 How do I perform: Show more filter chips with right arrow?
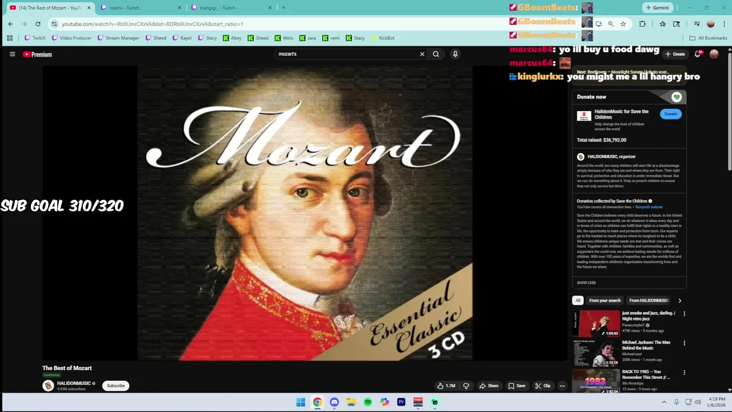coord(679,300)
